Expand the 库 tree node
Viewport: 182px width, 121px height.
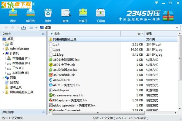tap(3, 44)
